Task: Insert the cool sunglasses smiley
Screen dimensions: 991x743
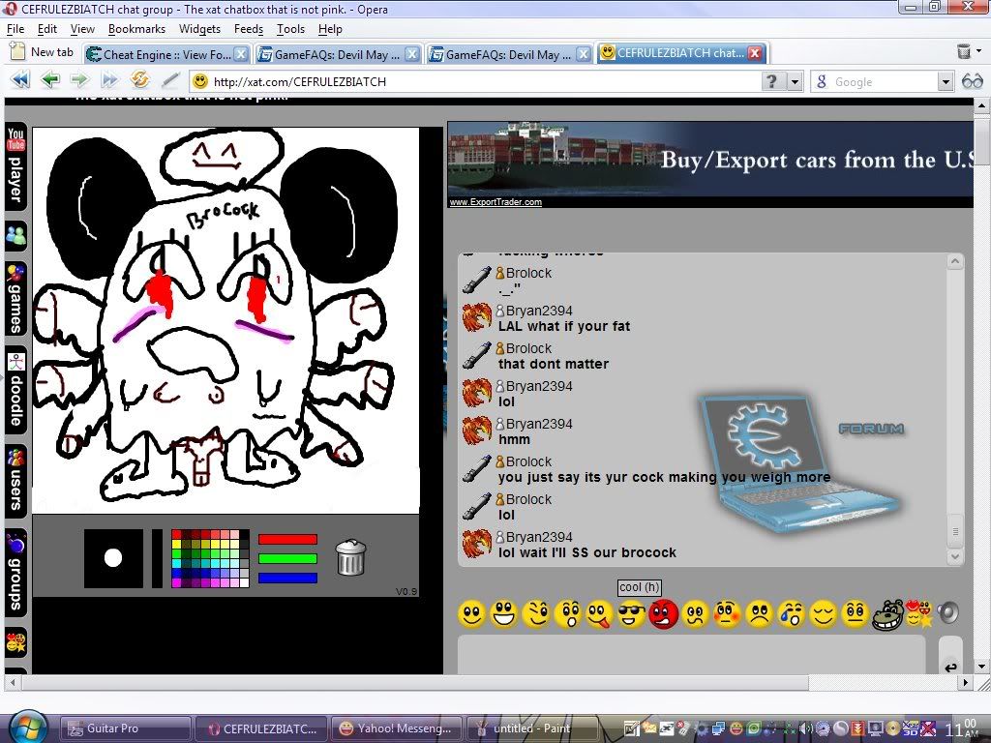Action: [631, 613]
